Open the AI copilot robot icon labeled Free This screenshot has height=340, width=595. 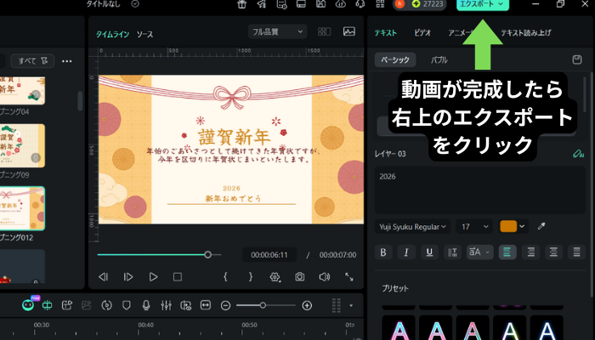click(x=29, y=304)
